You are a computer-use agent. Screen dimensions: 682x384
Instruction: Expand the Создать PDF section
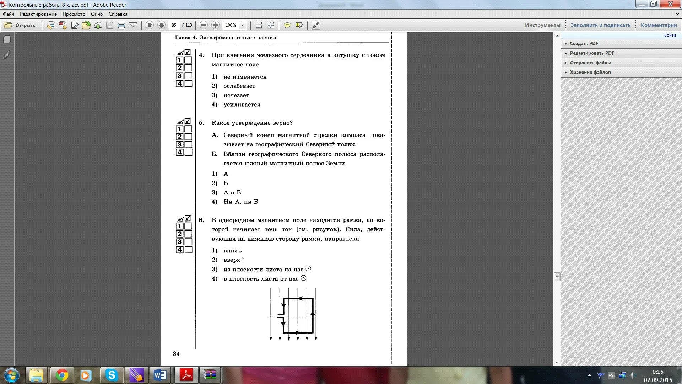coord(584,43)
